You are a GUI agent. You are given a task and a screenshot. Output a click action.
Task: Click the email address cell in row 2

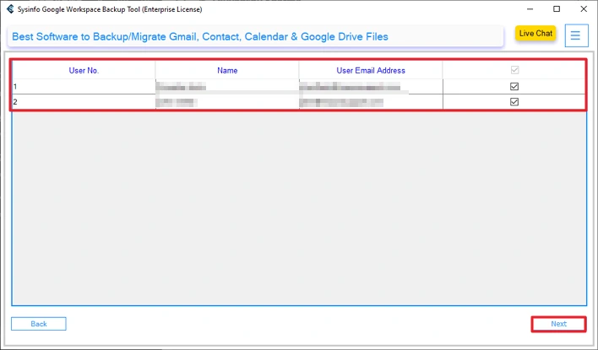tap(371, 102)
